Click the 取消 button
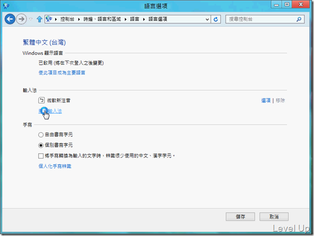Screen dimensions: 314x236 (274, 216)
